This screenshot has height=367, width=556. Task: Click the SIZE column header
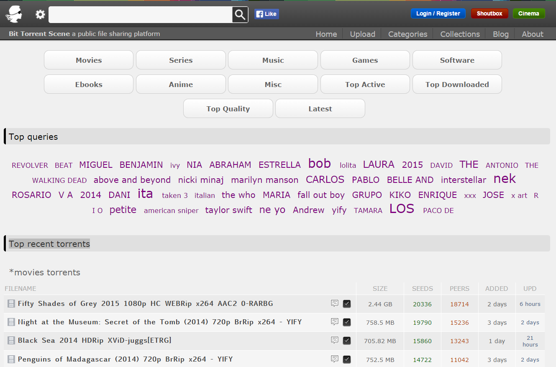coord(380,288)
